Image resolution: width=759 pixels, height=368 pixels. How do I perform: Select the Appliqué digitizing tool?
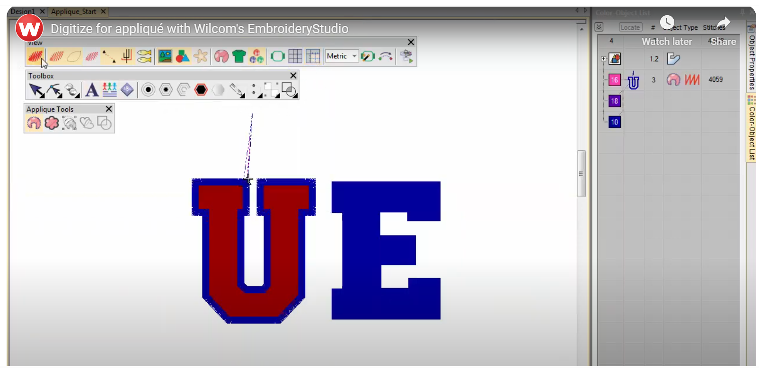point(34,123)
